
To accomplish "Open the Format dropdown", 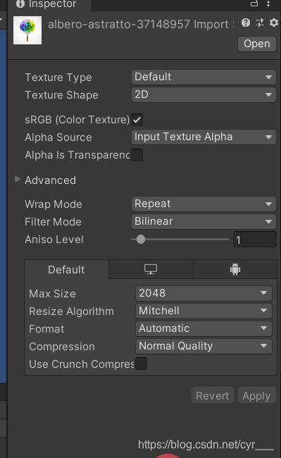I will pos(204,328).
